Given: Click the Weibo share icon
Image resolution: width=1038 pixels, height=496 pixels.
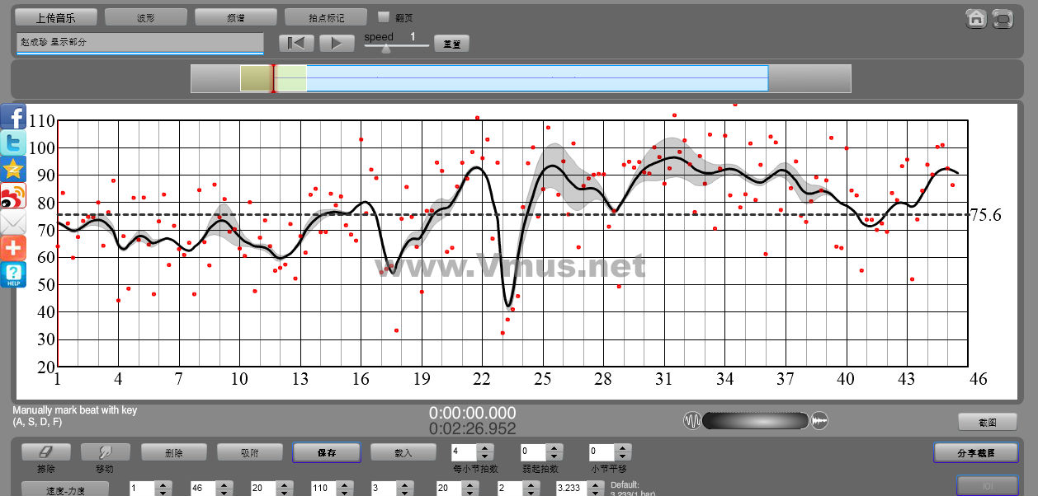Looking at the screenshot, I should [13, 196].
